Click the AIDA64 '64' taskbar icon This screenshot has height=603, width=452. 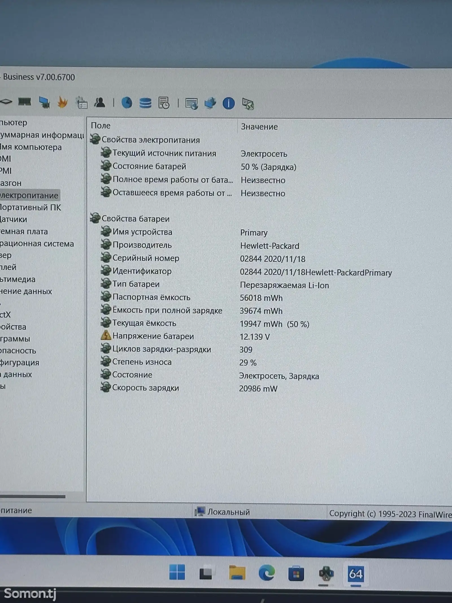click(355, 574)
